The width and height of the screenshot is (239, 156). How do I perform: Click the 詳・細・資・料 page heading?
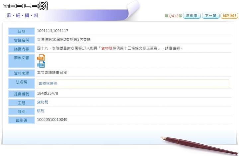(23, 15)
